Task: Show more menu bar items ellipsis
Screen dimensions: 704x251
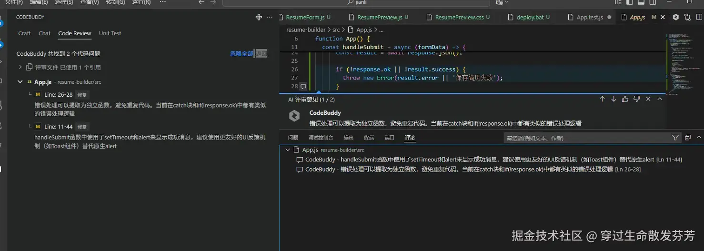Action: pyautogui.click(x=163, y=2)
